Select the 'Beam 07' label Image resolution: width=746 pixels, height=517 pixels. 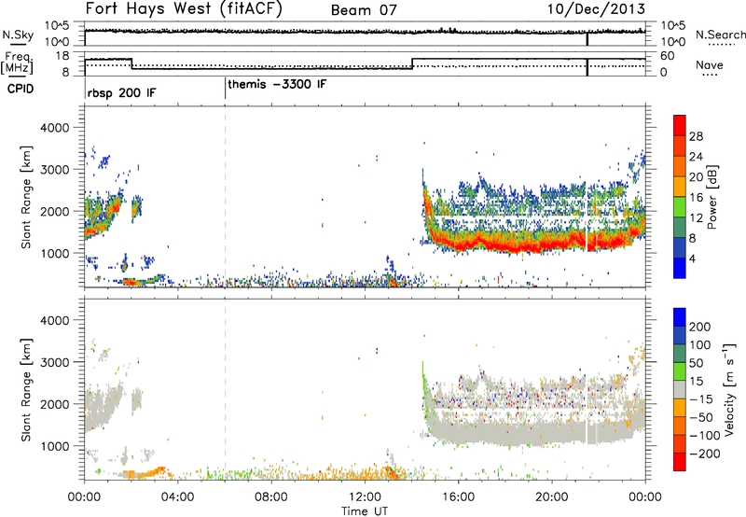(x=364, y=10)
